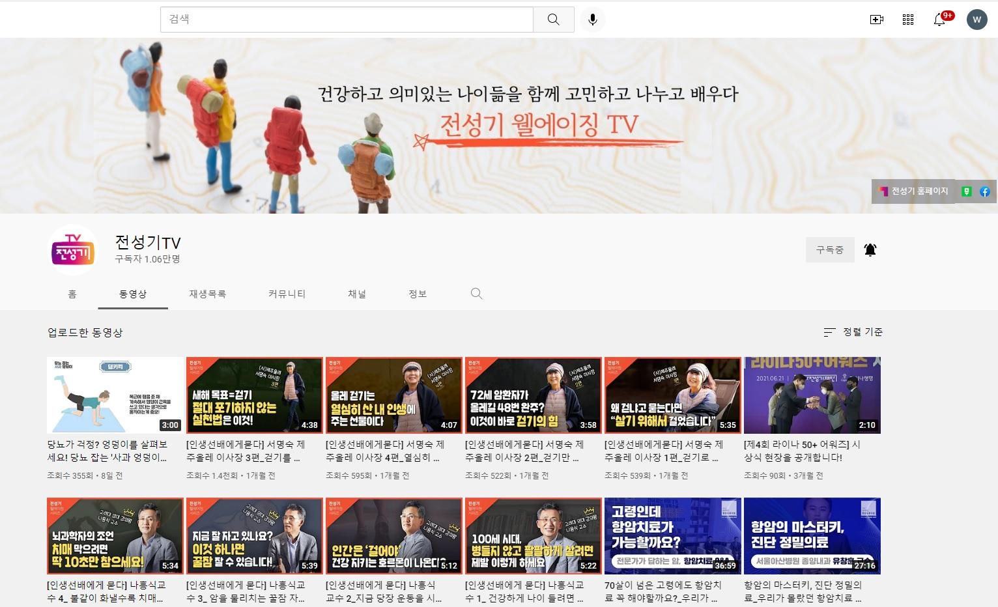Open the 5:39 지금 잘 자고 있나요 thumbnail
Viewport: 998px width, 607px height.
[255, 536]
